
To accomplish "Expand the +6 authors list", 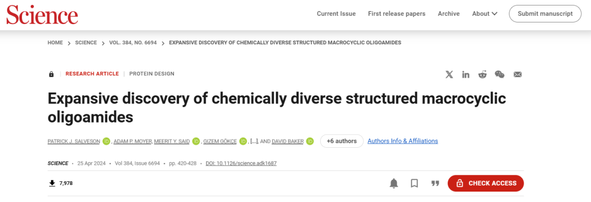I will click(x=341, y=141).
